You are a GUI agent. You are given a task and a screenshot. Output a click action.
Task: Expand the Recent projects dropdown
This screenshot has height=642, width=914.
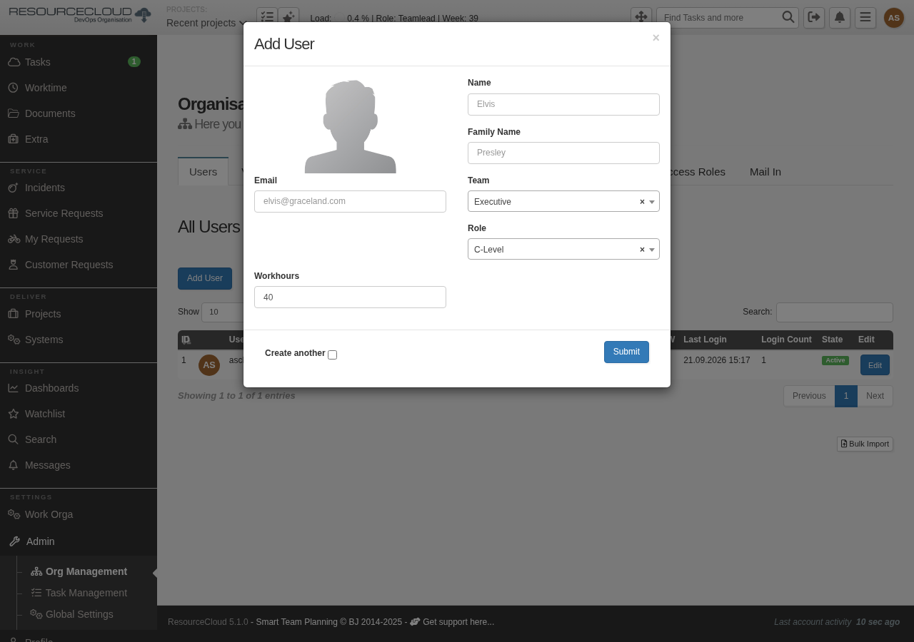(206, 23)
